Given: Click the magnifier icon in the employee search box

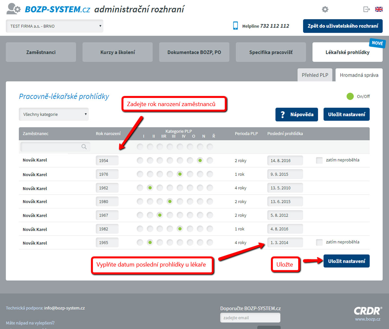Looking at the screenshot, I should 84,147.
